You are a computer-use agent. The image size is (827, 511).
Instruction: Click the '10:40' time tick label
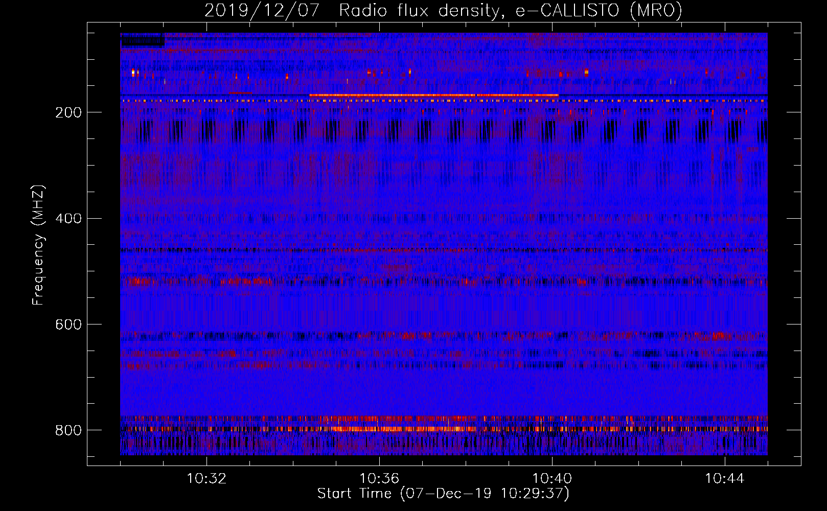coord(552,479)
